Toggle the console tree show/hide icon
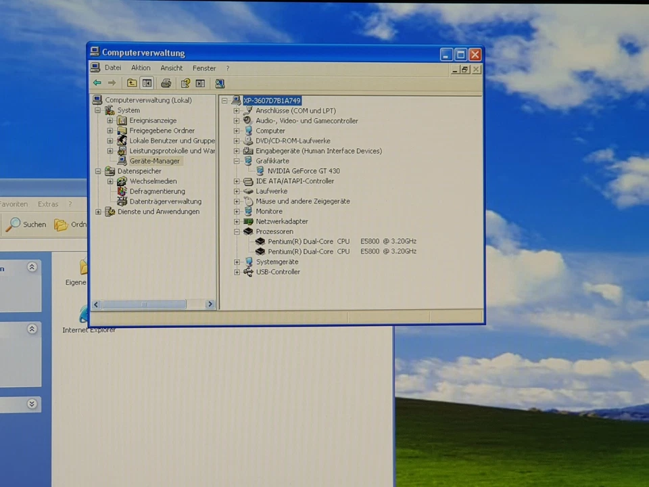 click(x=147, y=83)
